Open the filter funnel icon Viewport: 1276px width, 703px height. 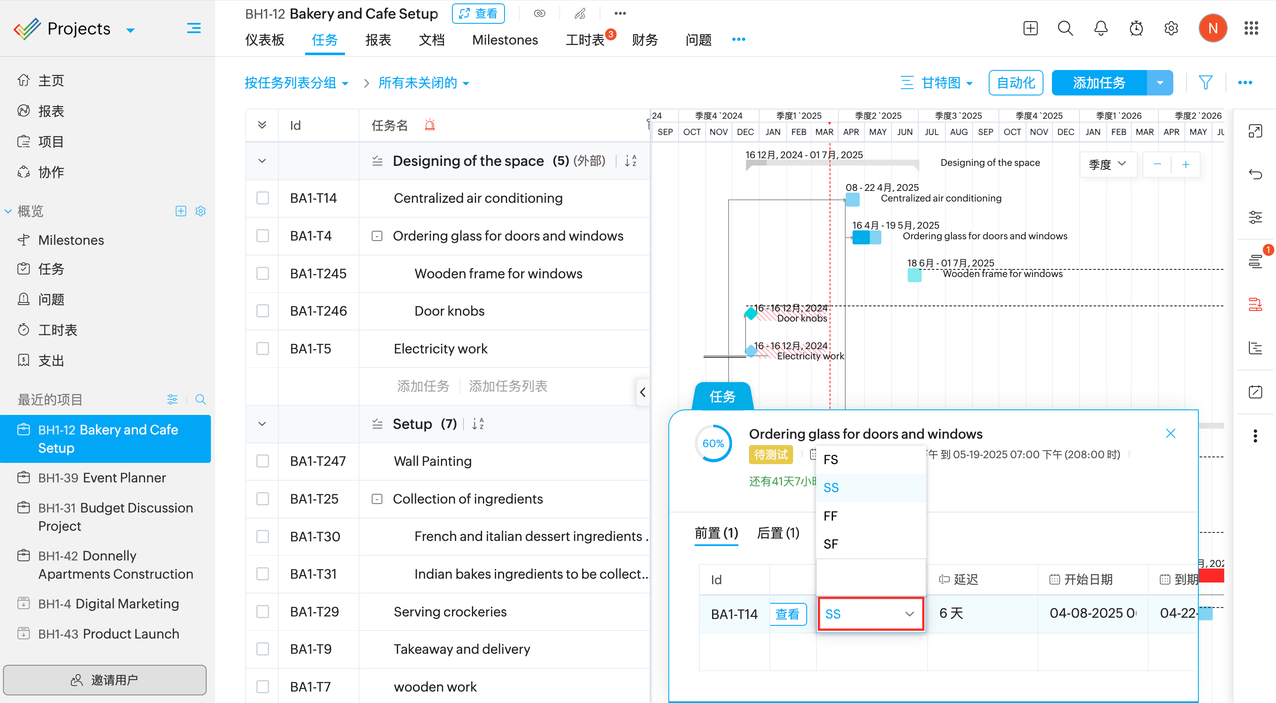click(x=1205, y=82)
